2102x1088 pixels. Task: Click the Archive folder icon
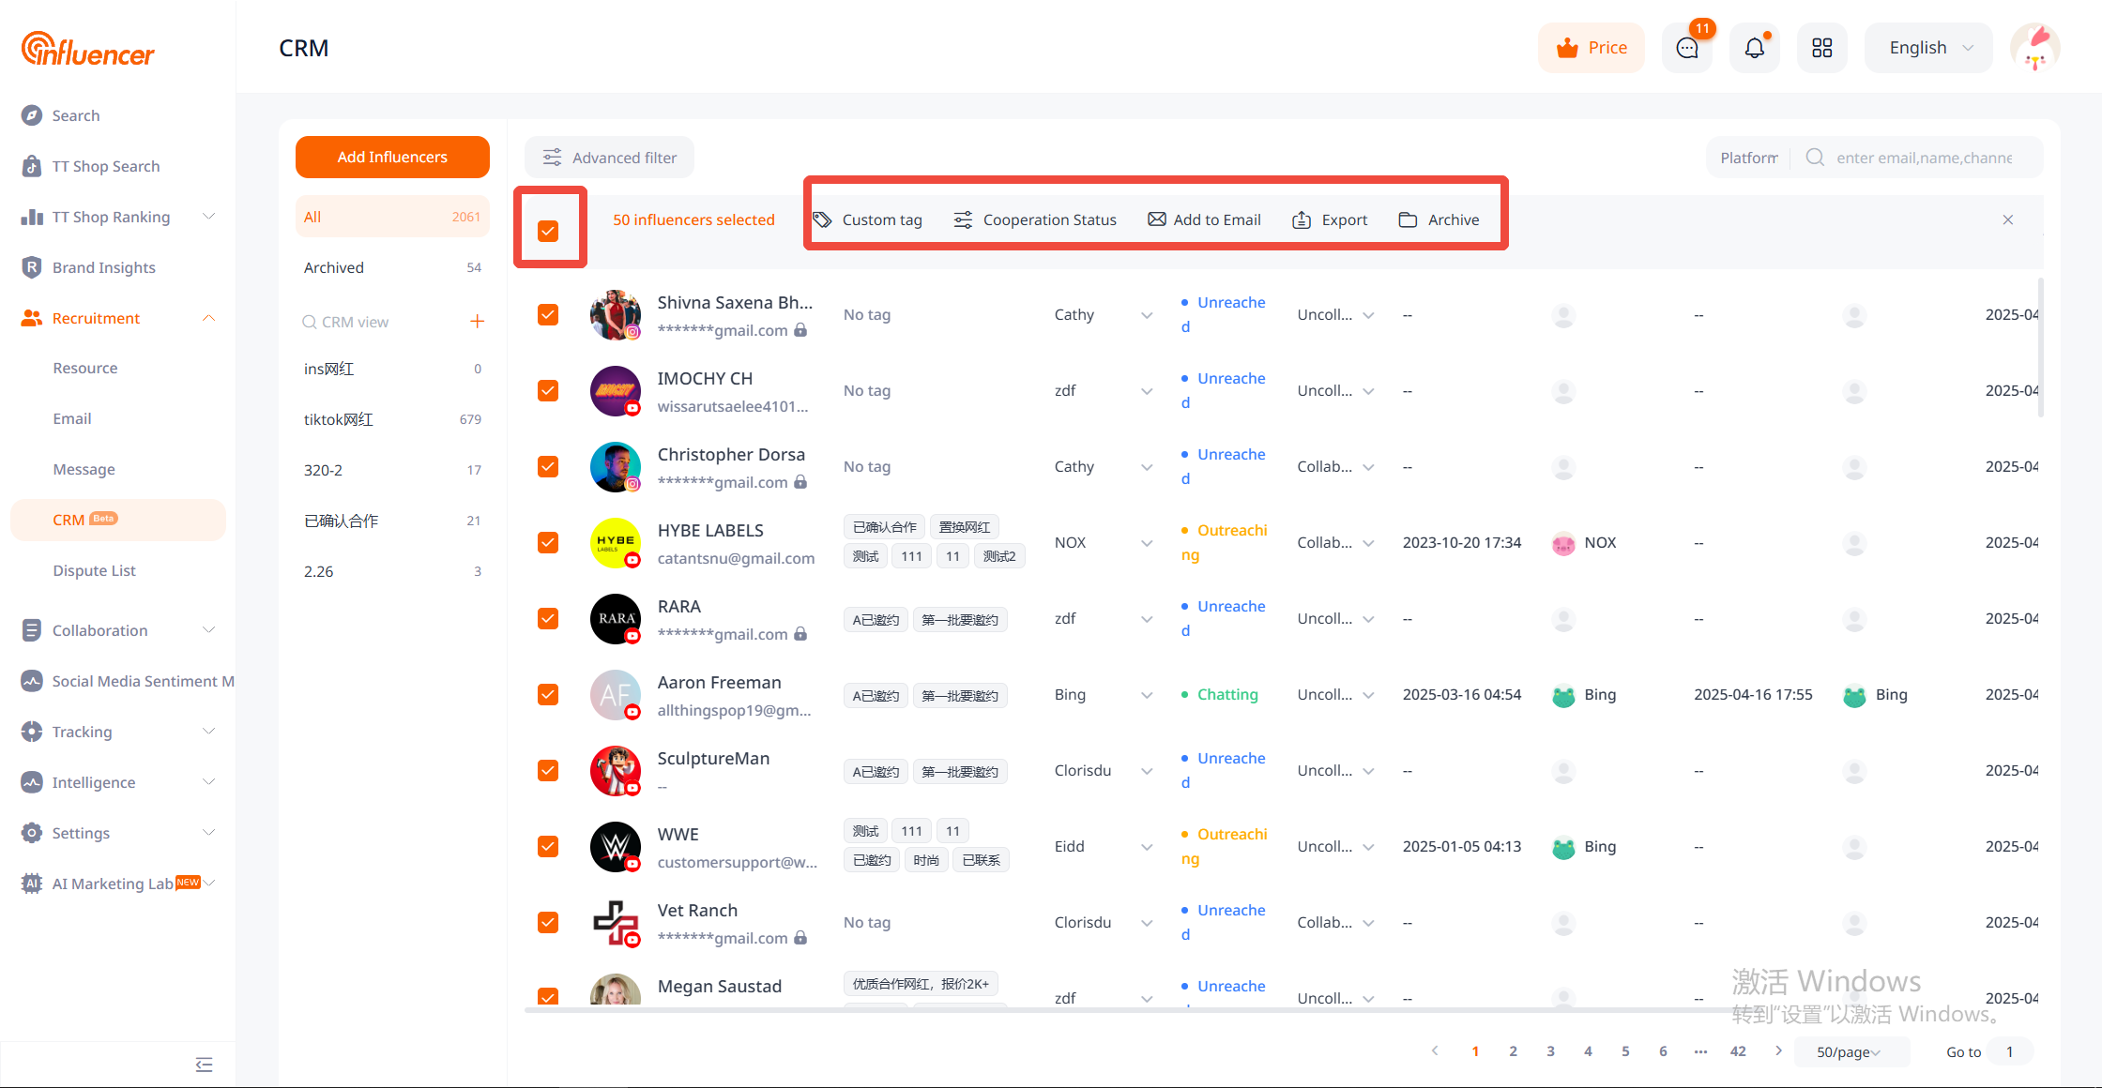(x=1408, y=219)
